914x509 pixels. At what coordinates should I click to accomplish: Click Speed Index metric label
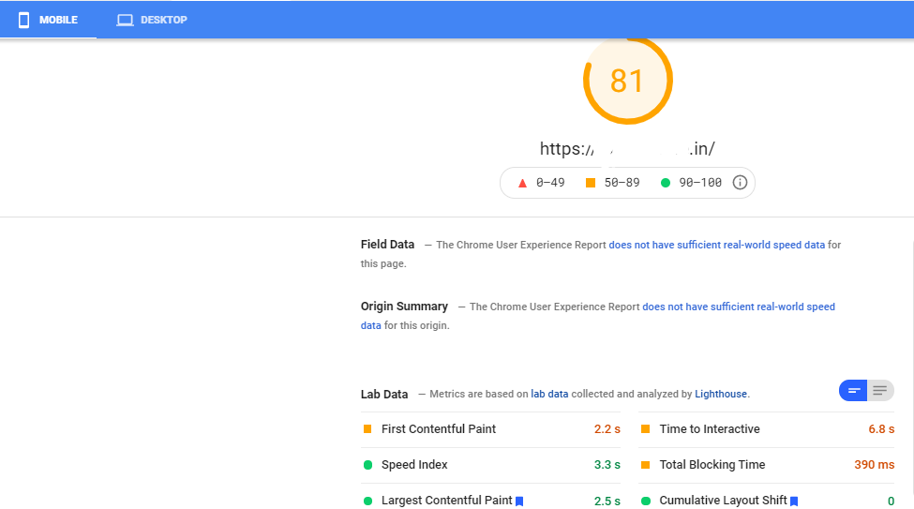tap(414, 465)
